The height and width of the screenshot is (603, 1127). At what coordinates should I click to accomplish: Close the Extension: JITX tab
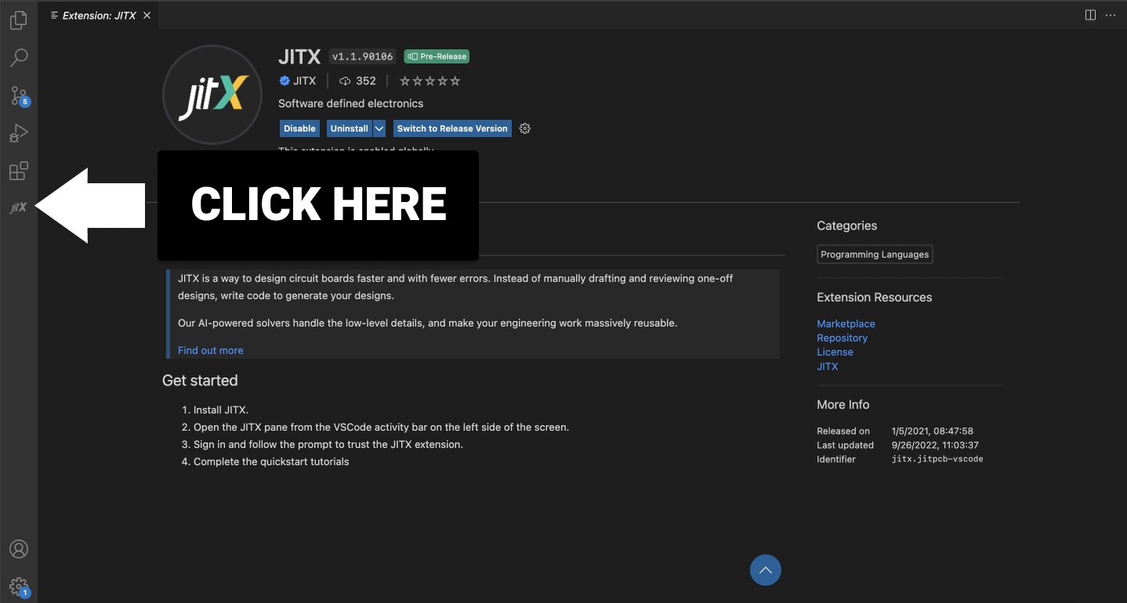pos(147,15)
